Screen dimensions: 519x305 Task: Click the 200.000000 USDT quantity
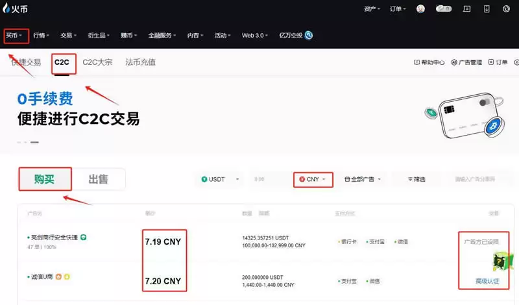click(263, 277)
